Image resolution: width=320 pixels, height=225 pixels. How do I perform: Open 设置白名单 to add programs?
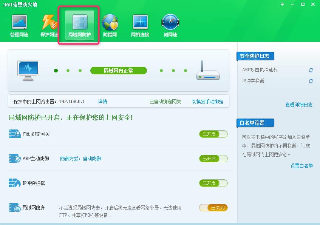(x=301, y=165)
